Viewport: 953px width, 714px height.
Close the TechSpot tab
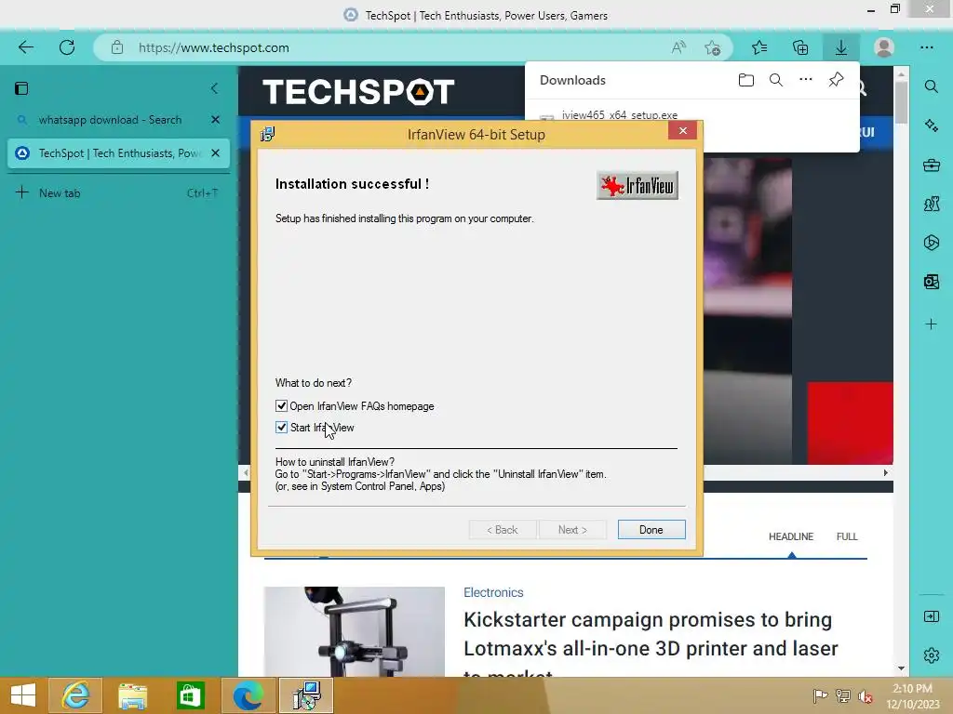215,153
